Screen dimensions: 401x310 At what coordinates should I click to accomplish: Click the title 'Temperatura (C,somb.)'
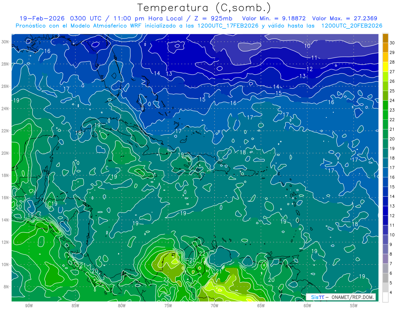(204, 8)
